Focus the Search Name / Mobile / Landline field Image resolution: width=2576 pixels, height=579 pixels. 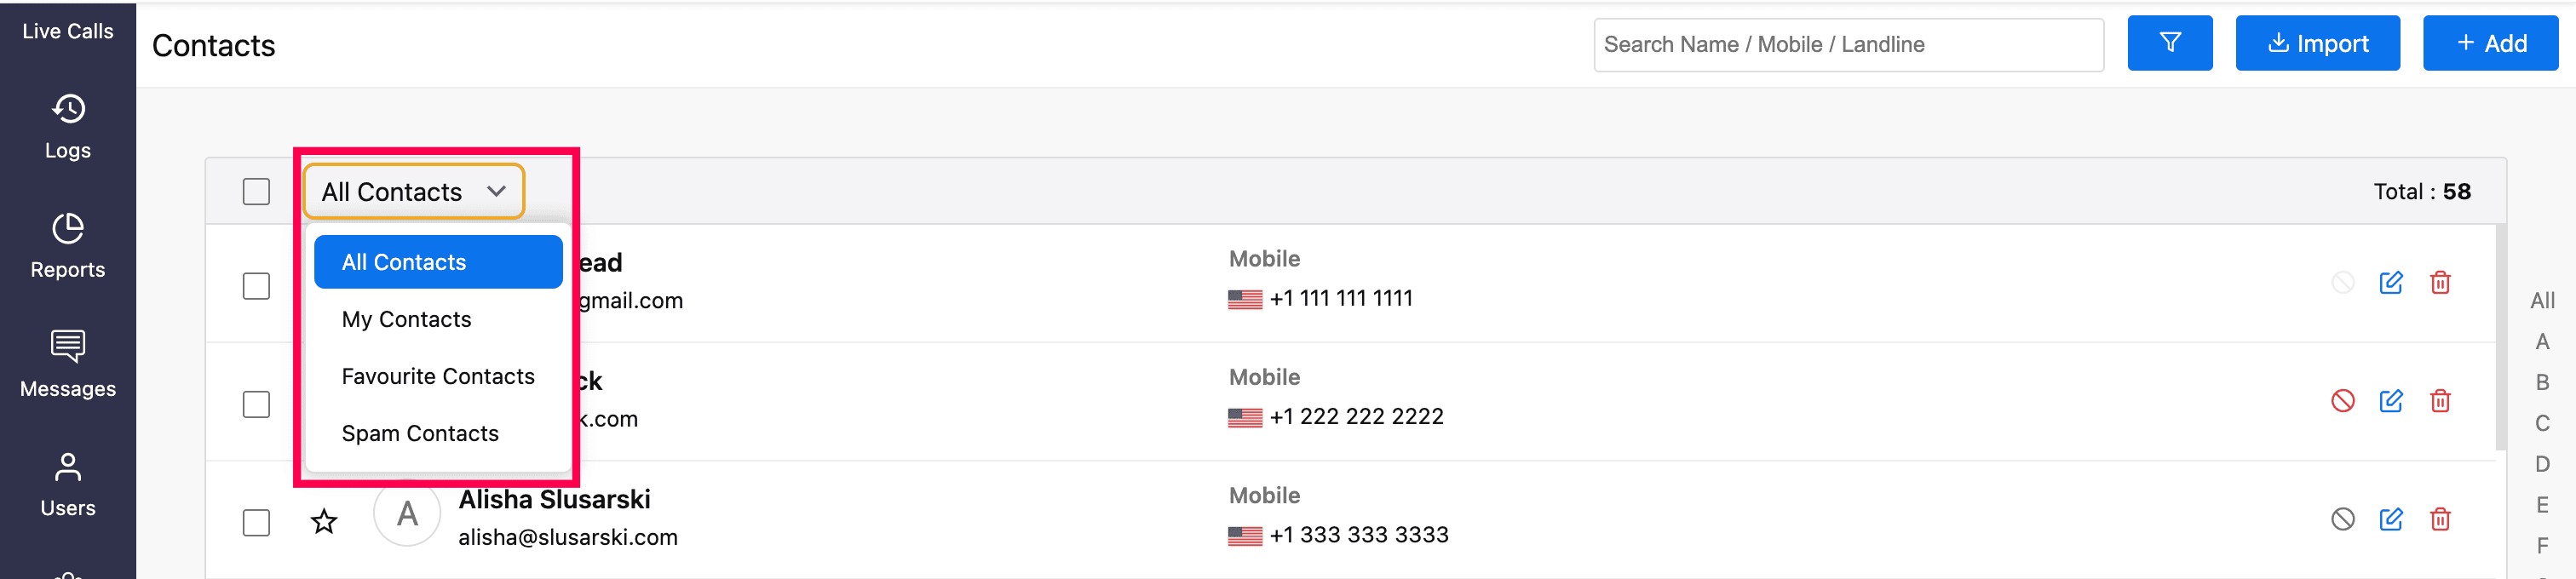coord(1847,45)
